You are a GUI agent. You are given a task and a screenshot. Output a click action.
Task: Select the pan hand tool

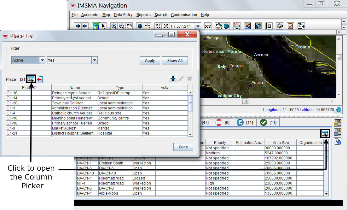click(129, 26)
